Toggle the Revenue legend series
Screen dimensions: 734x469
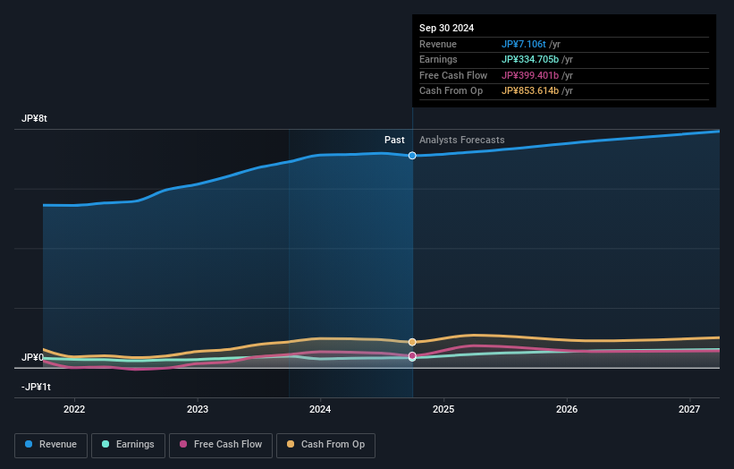click(x=51, y=445)
